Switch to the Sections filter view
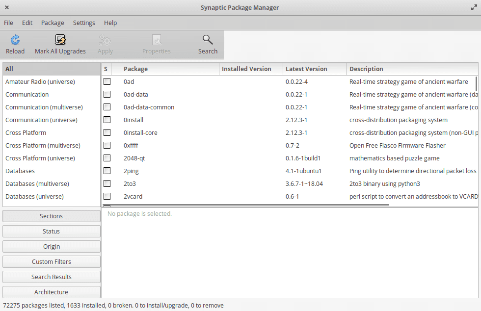The image size is (481, 311). tap(51, 216)
